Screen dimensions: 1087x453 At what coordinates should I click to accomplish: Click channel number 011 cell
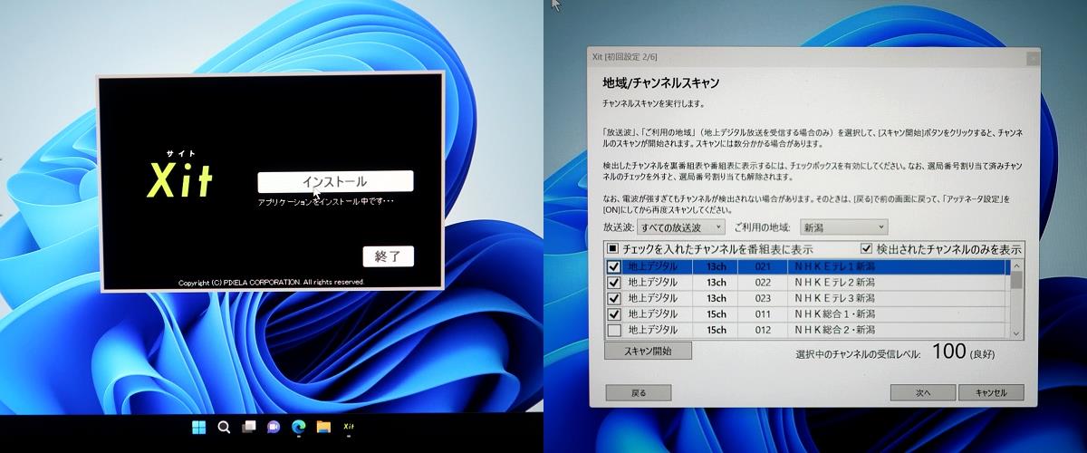[762, 313]
